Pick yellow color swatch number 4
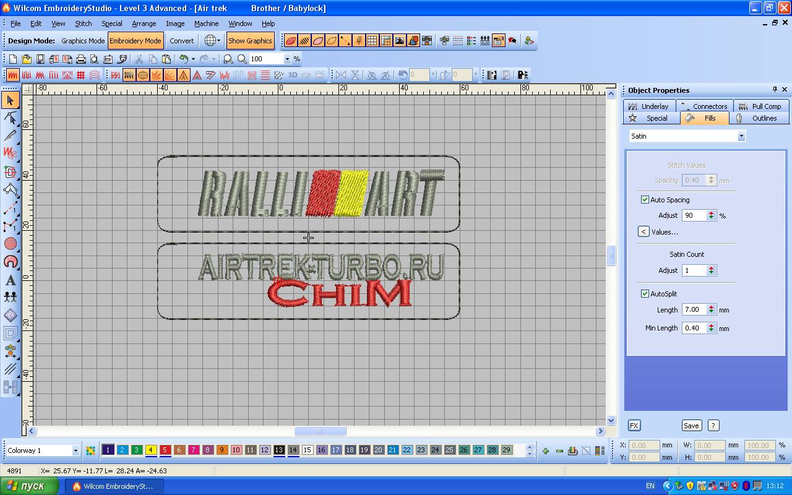Viewport: 792px width, 495px height. point(151,450)
